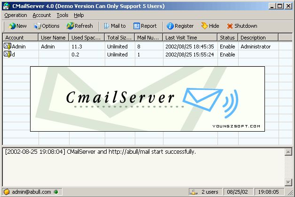Click the Hide arrow icon
295x197 pixels.
[204, 26]
